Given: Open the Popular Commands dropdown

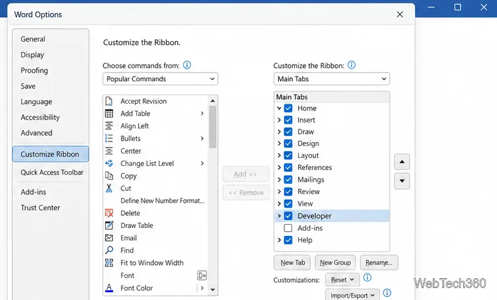Looking at the screenshot, I should pyautogui.click(x=160, y=79).
